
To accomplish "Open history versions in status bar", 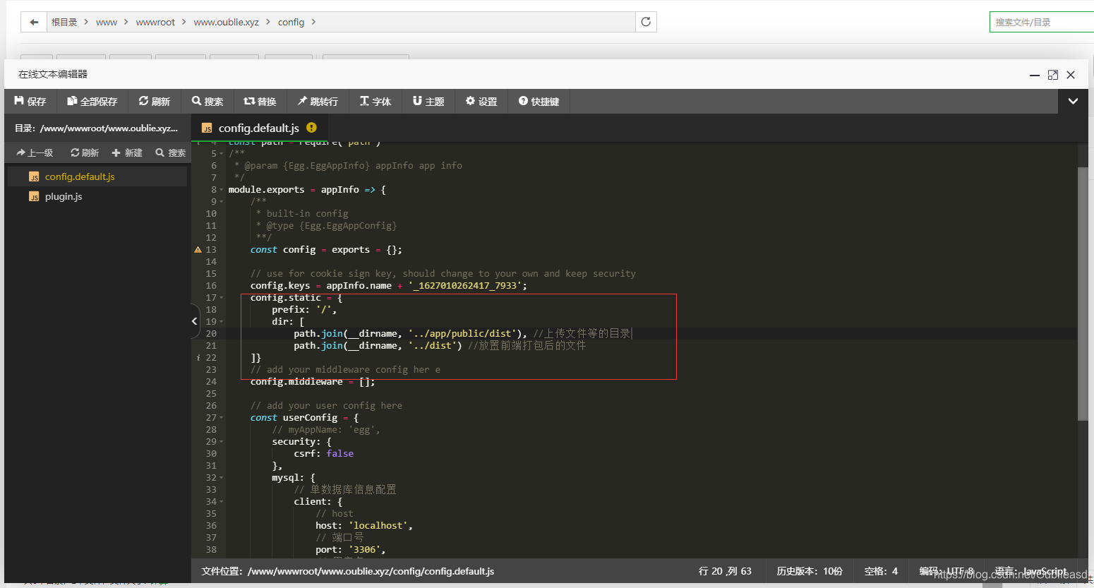I will 810,571.
